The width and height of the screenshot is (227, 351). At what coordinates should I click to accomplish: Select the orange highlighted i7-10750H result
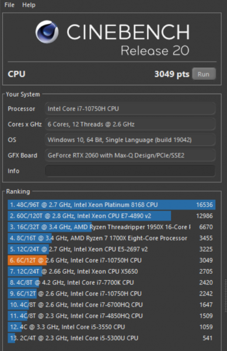pyautogui.click(x=111, y=260)
